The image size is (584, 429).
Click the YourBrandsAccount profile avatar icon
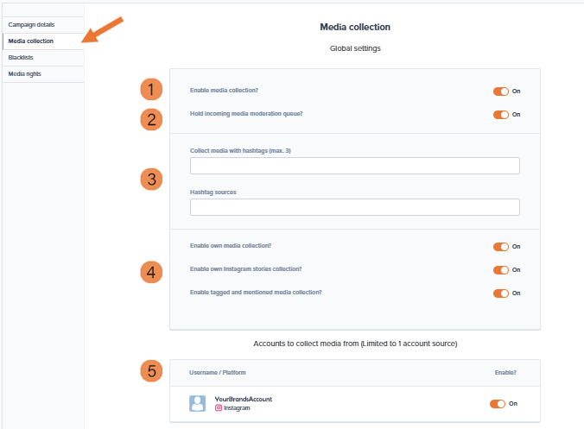(x=197, y=403)
